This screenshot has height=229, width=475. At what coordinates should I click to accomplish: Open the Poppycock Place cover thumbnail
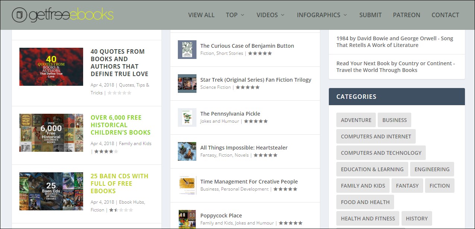[187, 219]
